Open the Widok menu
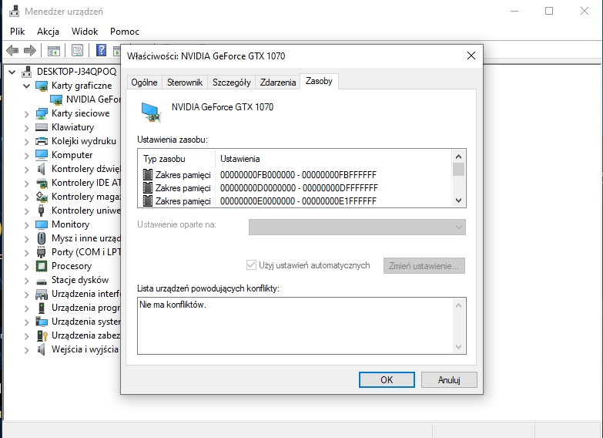Image resolution: width=603 pixels, height=438 pixels. point(85,31)
